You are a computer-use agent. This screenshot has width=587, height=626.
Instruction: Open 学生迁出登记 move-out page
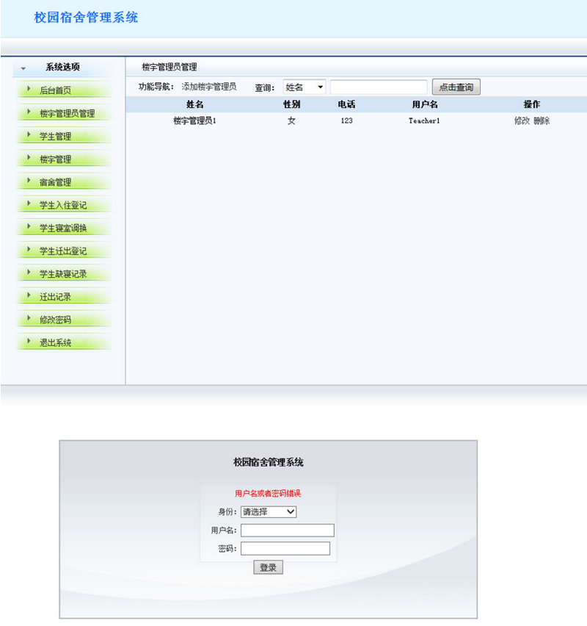click(x=63, y=250)
